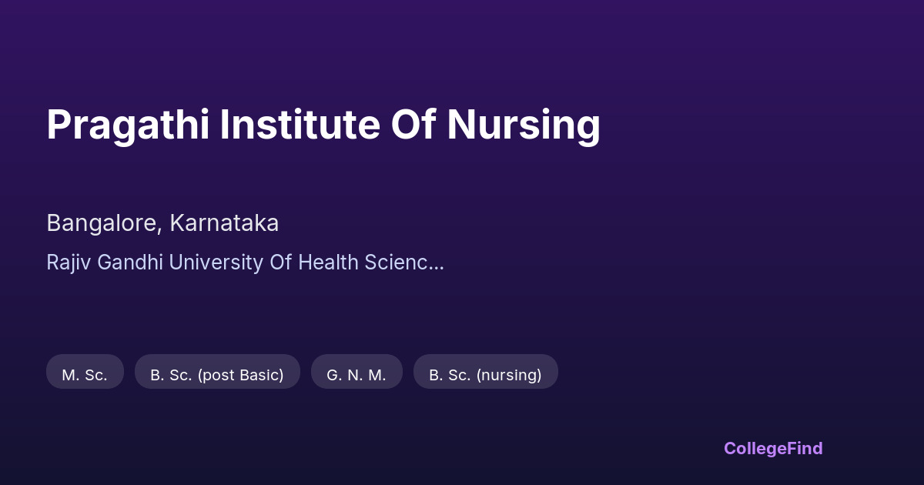Choose the G. N. M. course tag
The image size is (924, 485).
[x=357, y=375]
